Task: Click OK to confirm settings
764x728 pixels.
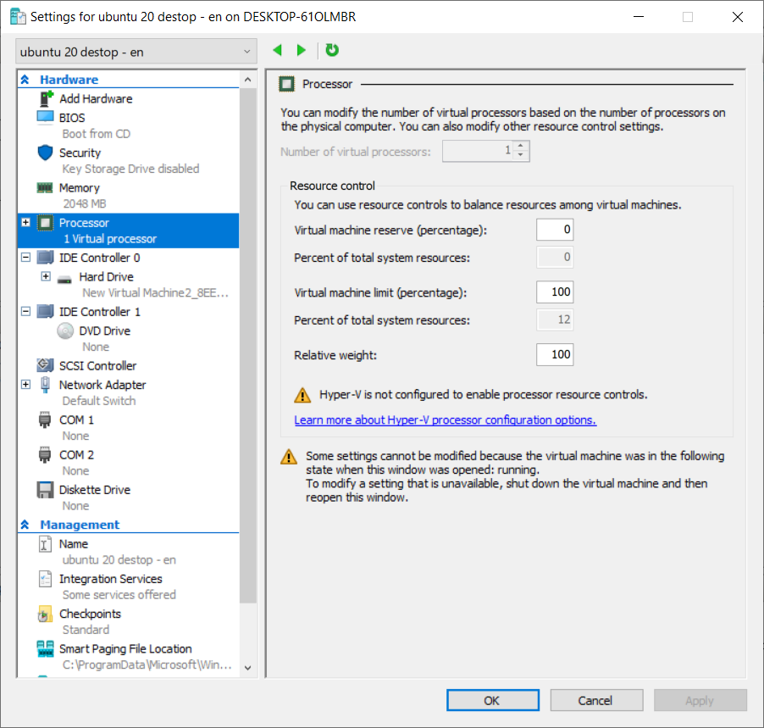Action: [493, 700]
